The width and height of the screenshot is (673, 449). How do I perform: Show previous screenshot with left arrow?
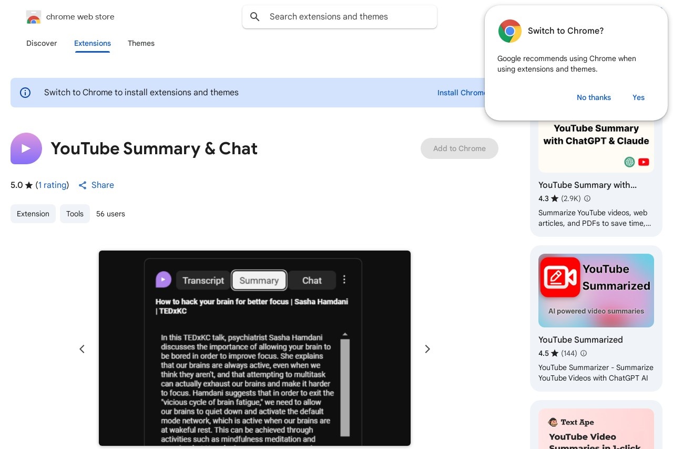[x=82, y=349]
